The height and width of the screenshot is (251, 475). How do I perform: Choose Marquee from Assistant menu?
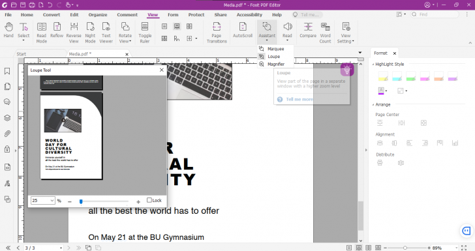pyautogui.click(x=275, y=49)
